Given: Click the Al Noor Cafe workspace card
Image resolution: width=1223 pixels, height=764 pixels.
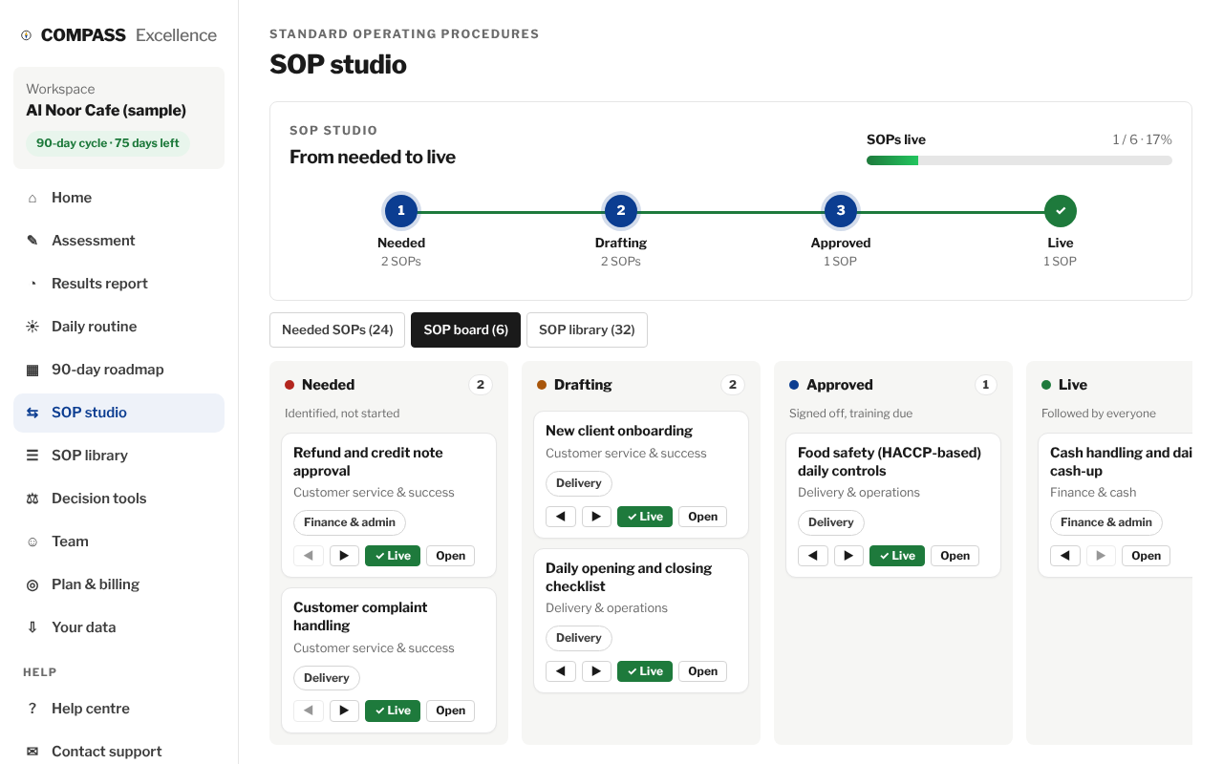Looking at the screenshot, I should pyautogui.click(x=118, y=117).
